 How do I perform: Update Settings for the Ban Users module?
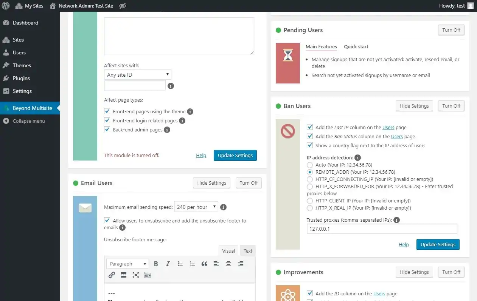point(438,244)
